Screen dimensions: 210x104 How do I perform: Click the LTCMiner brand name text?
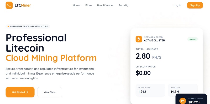pyautogui.click(x=23, y=5)
